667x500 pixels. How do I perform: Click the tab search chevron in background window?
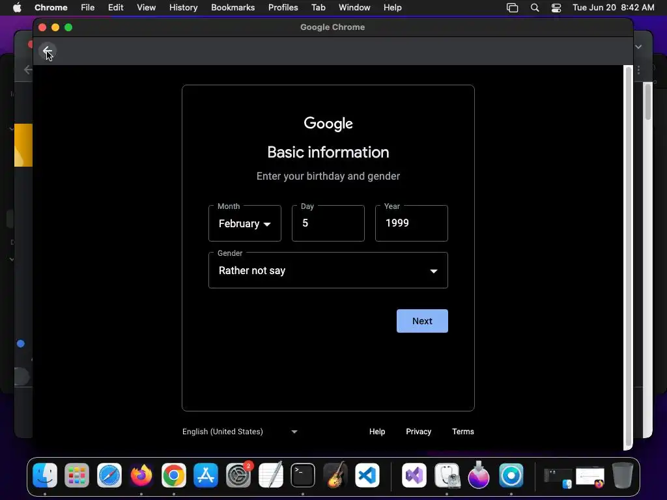(638, 47)
